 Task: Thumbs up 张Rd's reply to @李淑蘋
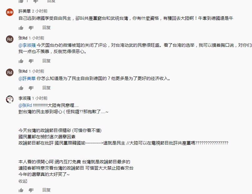click(21, 61)
